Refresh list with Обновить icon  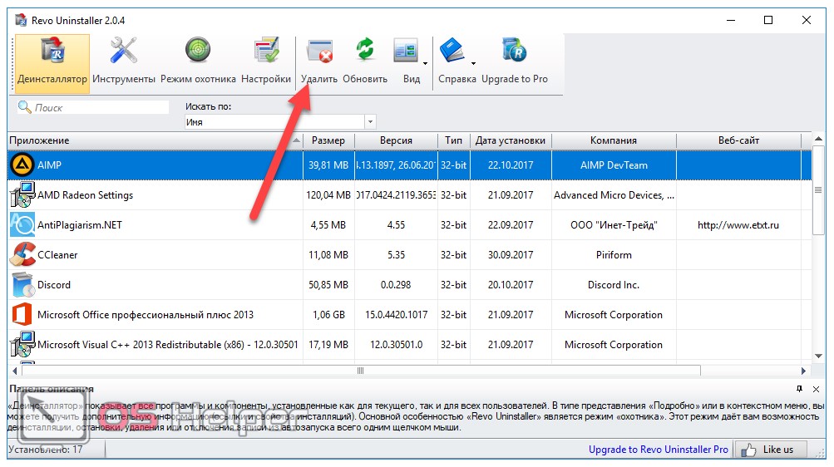pos(365,62)
